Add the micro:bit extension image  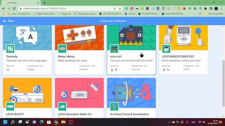(x=131, y=38)
